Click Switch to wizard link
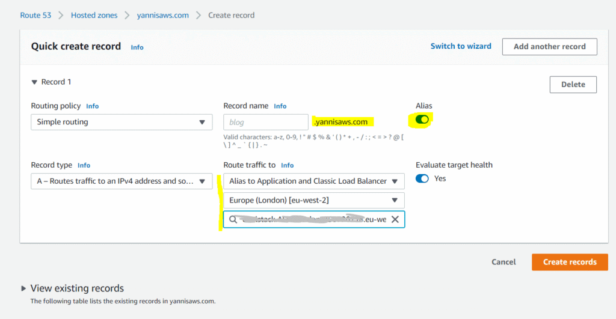Screen dimensions: 616x319 tap(461, 46)
